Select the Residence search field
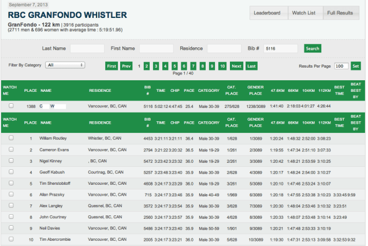Image resolution: width=368 pixels, height=246 pixels. pyautogui.click(x=224, y=49)
